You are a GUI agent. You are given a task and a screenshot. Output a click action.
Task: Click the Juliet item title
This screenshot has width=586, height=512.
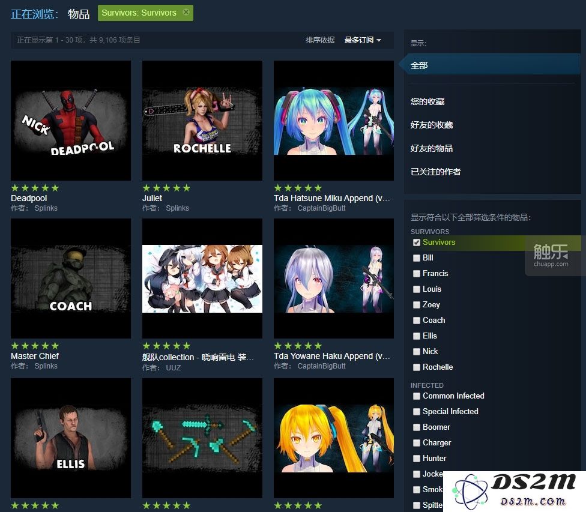[x=152, y=198]
